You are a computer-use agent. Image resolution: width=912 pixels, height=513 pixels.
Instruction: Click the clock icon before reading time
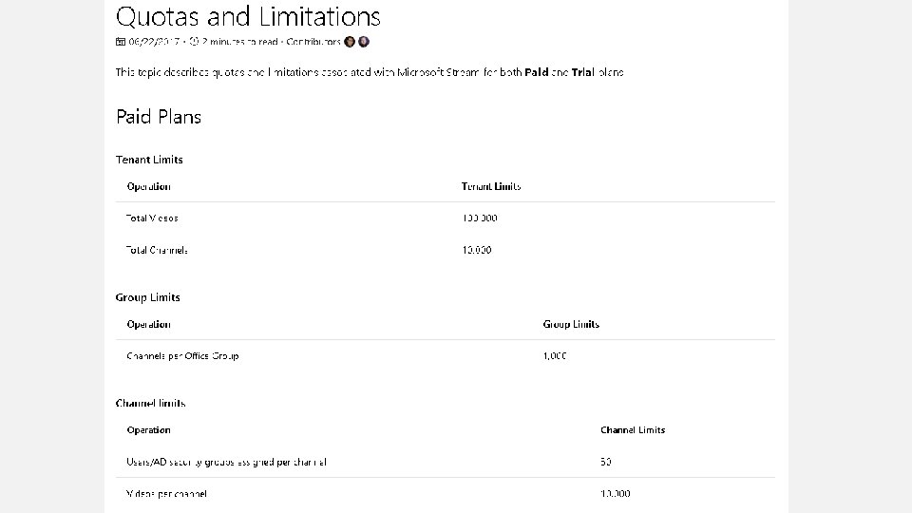(x=194, y=42)
